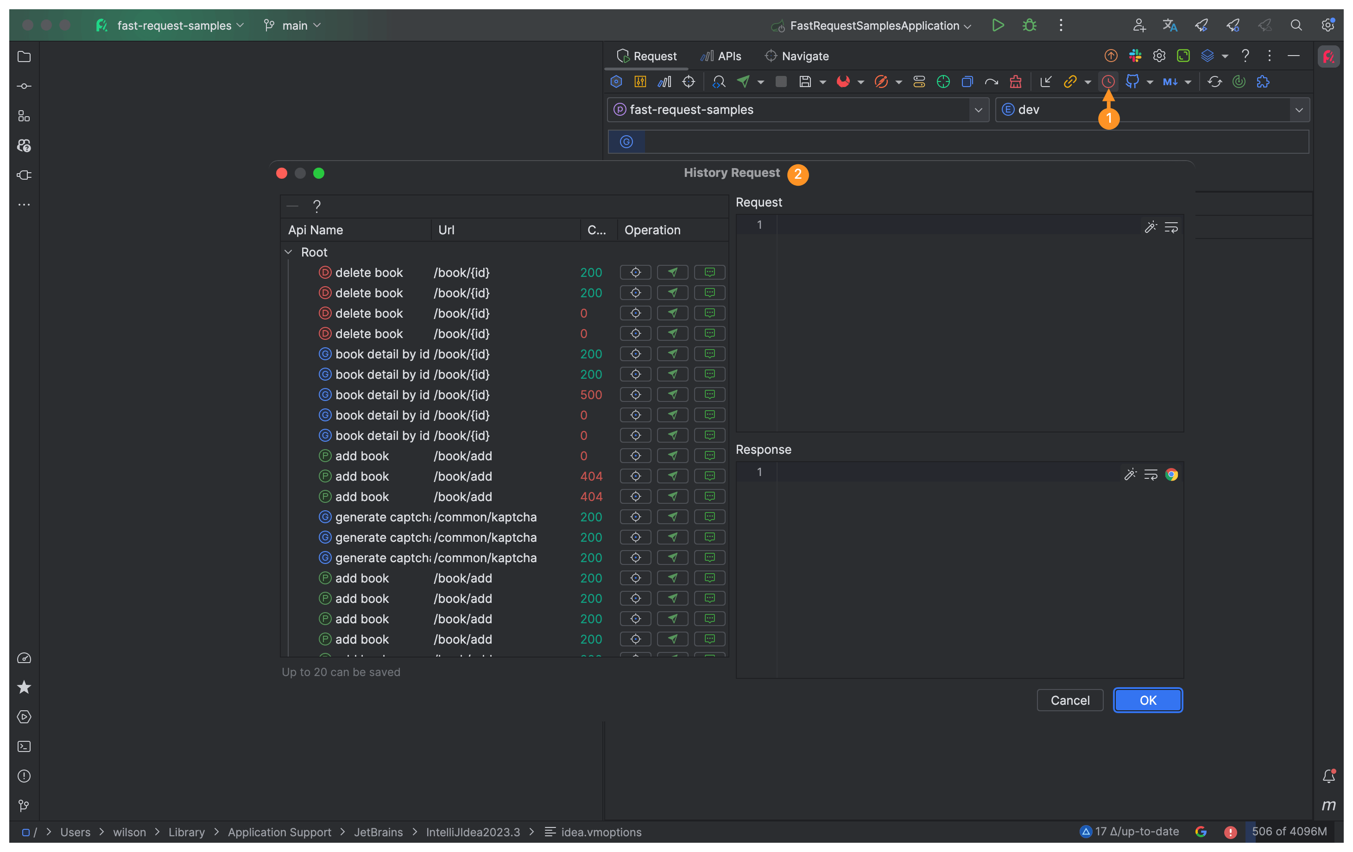The height and width of the screenshot is (852, 1353).
Task: Toggle soft wrap in Request editor
Action: pos(1171,227)
